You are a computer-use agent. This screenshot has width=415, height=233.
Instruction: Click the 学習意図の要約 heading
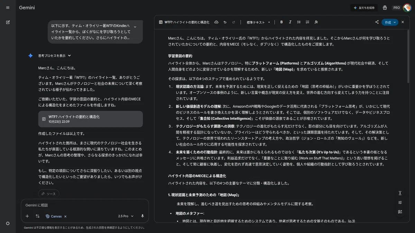(180, 56)
